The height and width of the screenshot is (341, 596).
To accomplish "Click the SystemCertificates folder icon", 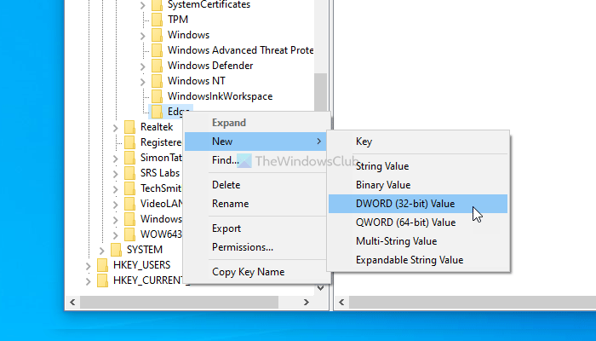I will pyautogui.click(x=157, y=5).
